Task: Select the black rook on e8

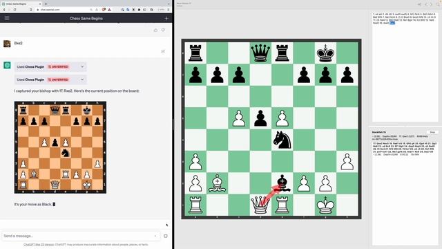Action: (282, 53)
